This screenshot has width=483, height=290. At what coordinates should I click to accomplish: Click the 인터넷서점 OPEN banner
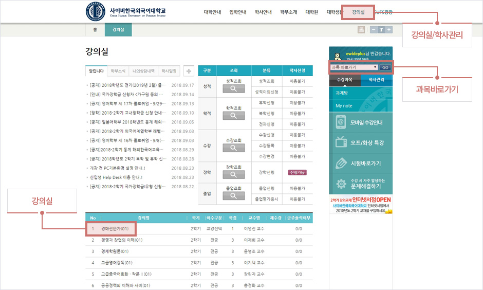(361, 205)
